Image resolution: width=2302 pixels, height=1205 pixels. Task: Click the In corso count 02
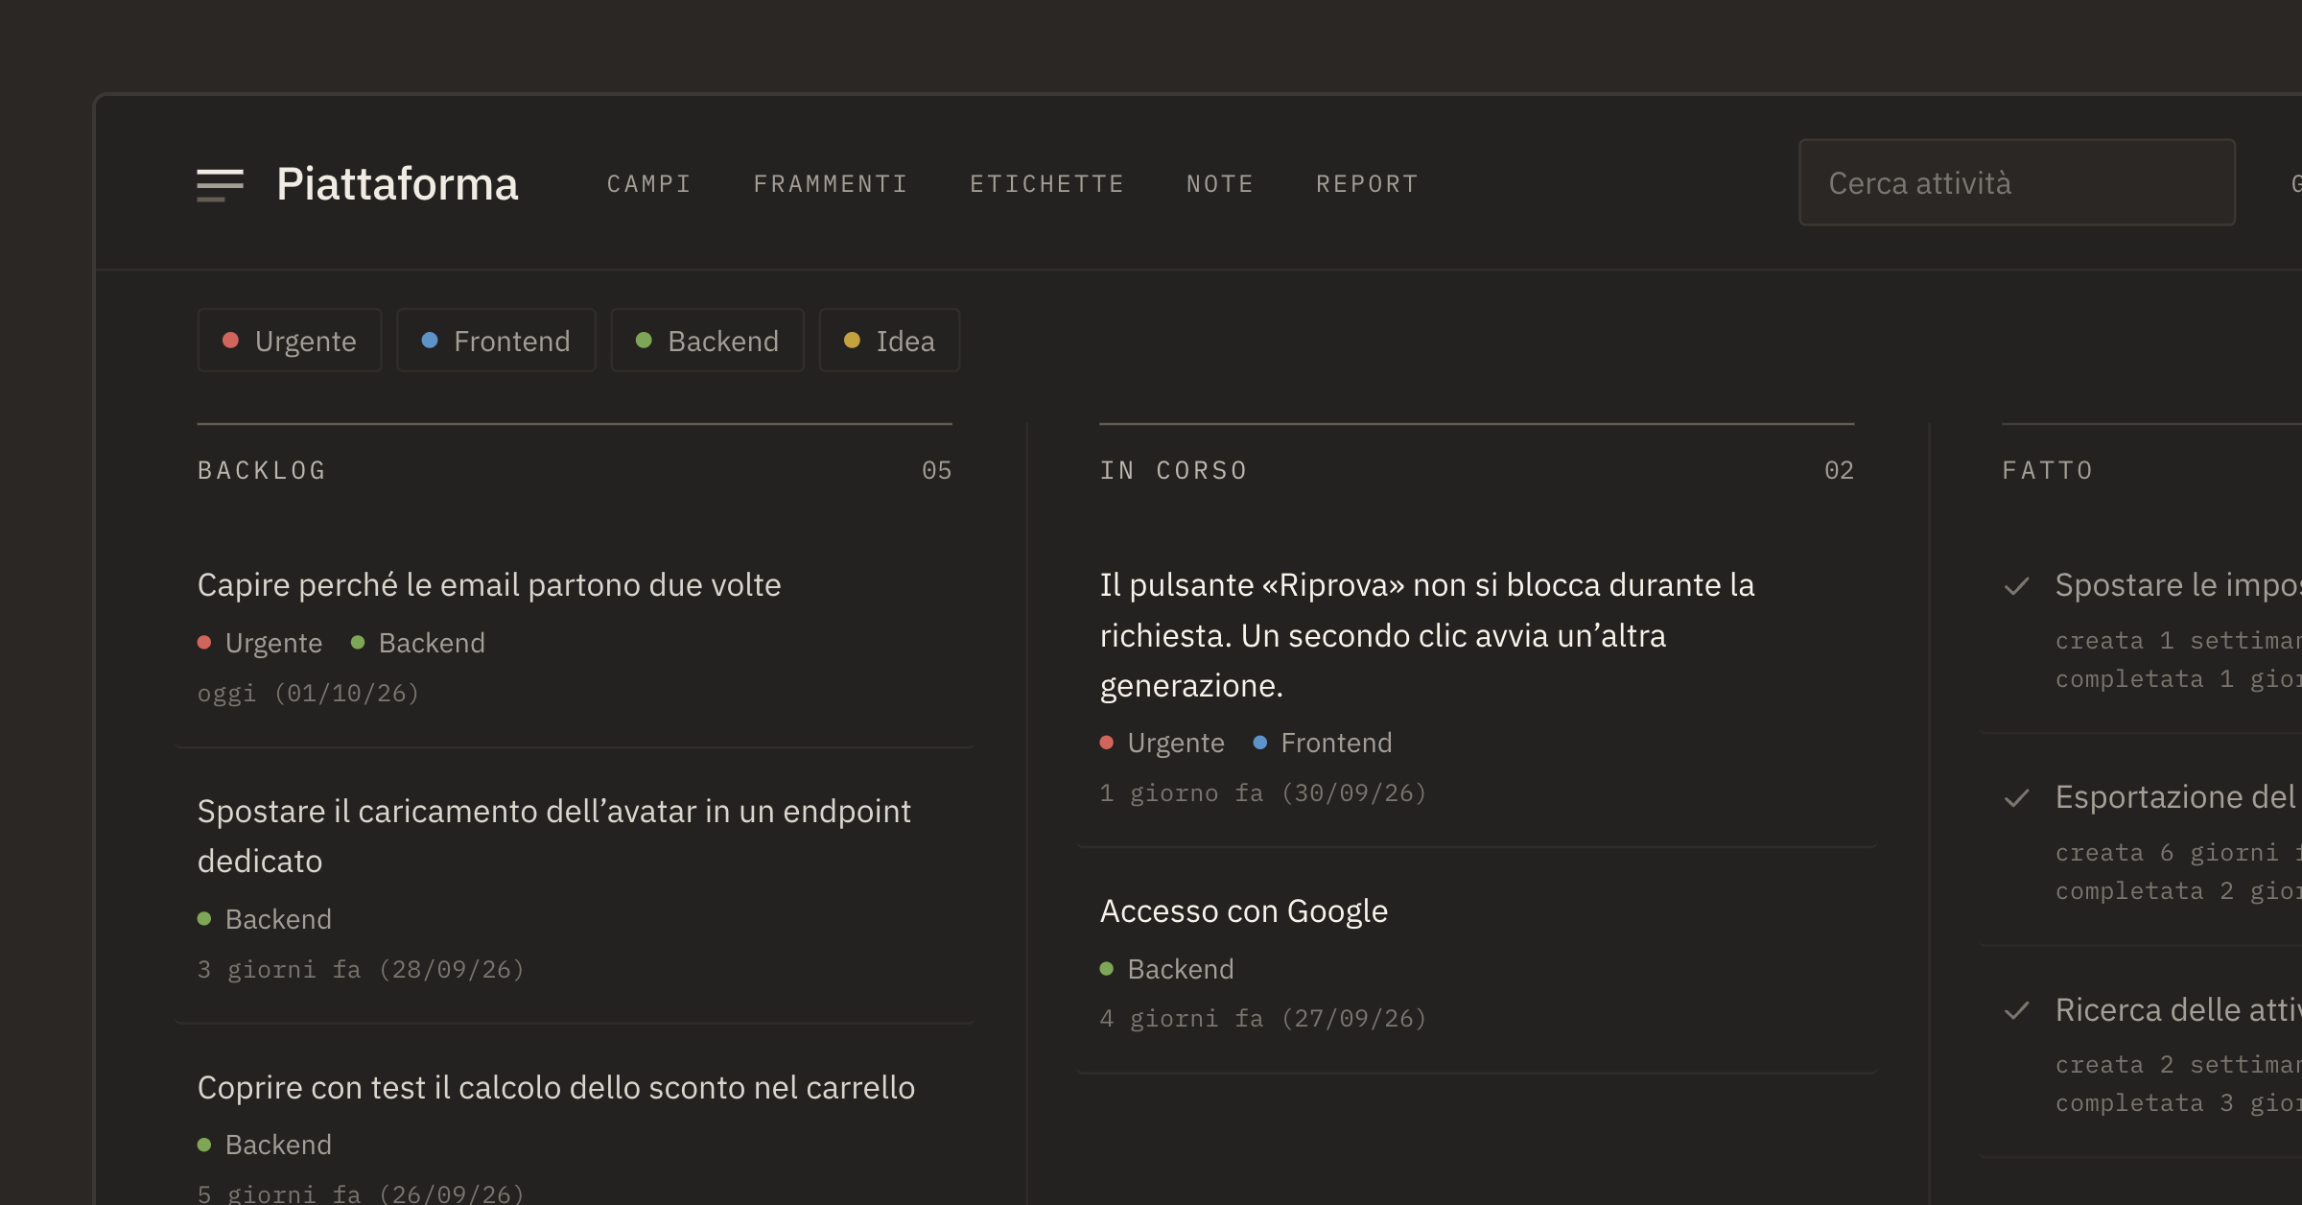pos(1840,470)
